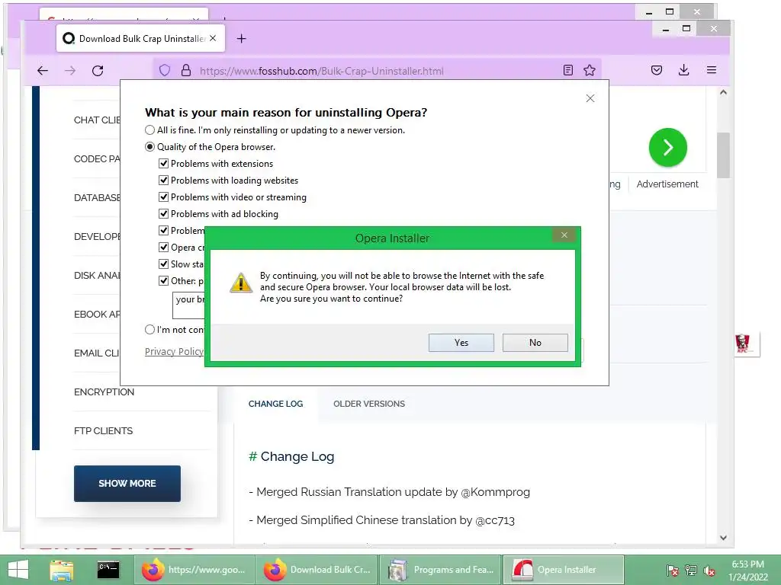The height and width of the screenshot is (585, 781).
Task: Close the Opera uninstall survey dialog
Action: coord(590,98)
